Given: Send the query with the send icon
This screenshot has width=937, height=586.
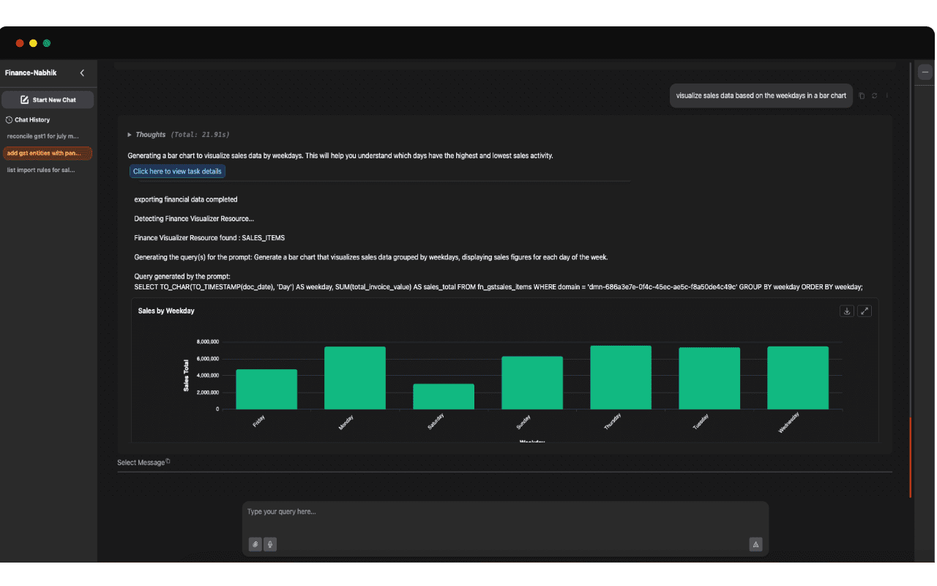Looking at the screenshot, I should (x=756, y=544).
